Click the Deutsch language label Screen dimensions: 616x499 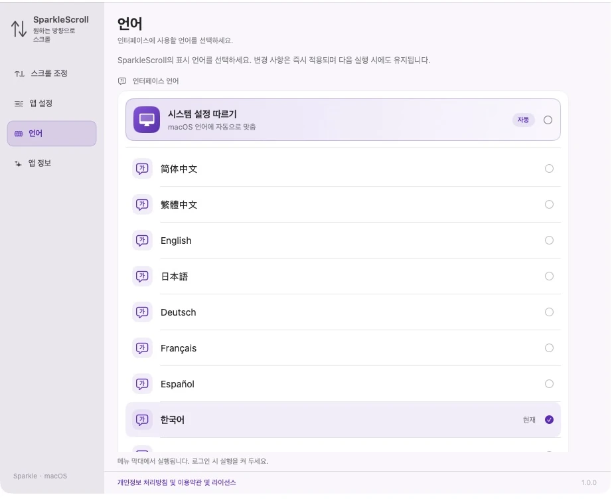click(x=179, y=312)
